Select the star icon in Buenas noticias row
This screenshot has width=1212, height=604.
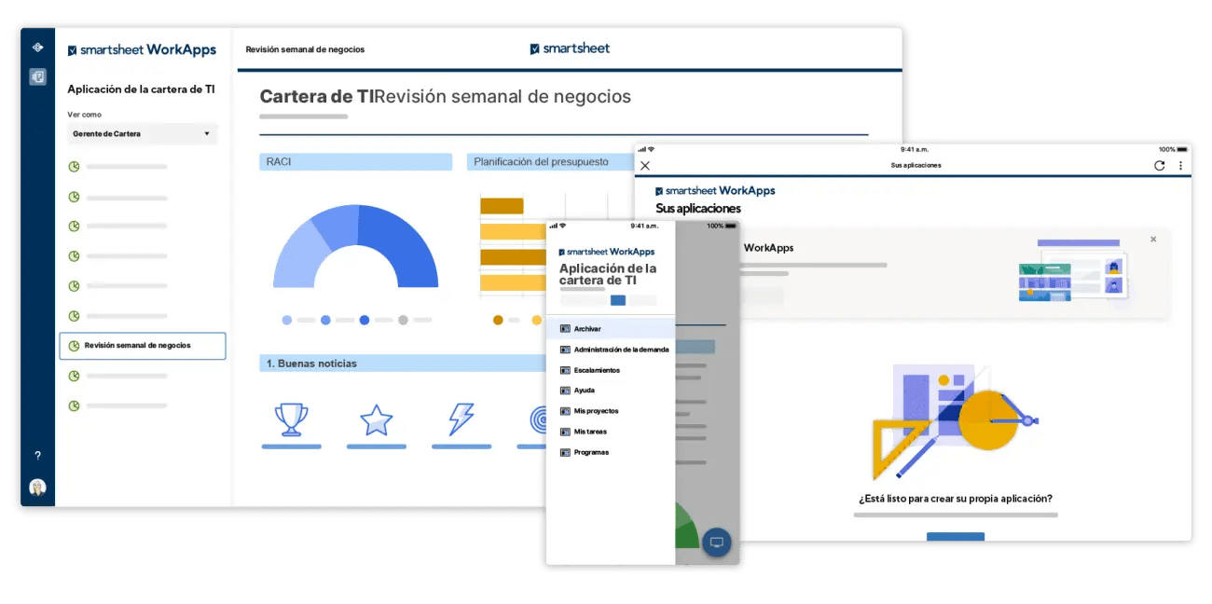click(x=376, y=419)
